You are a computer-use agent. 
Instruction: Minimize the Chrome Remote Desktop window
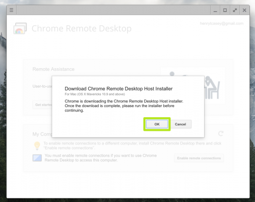click(x=215, y=10)
